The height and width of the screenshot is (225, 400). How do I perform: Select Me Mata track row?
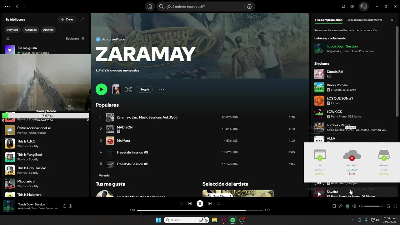tap(197, 141)
